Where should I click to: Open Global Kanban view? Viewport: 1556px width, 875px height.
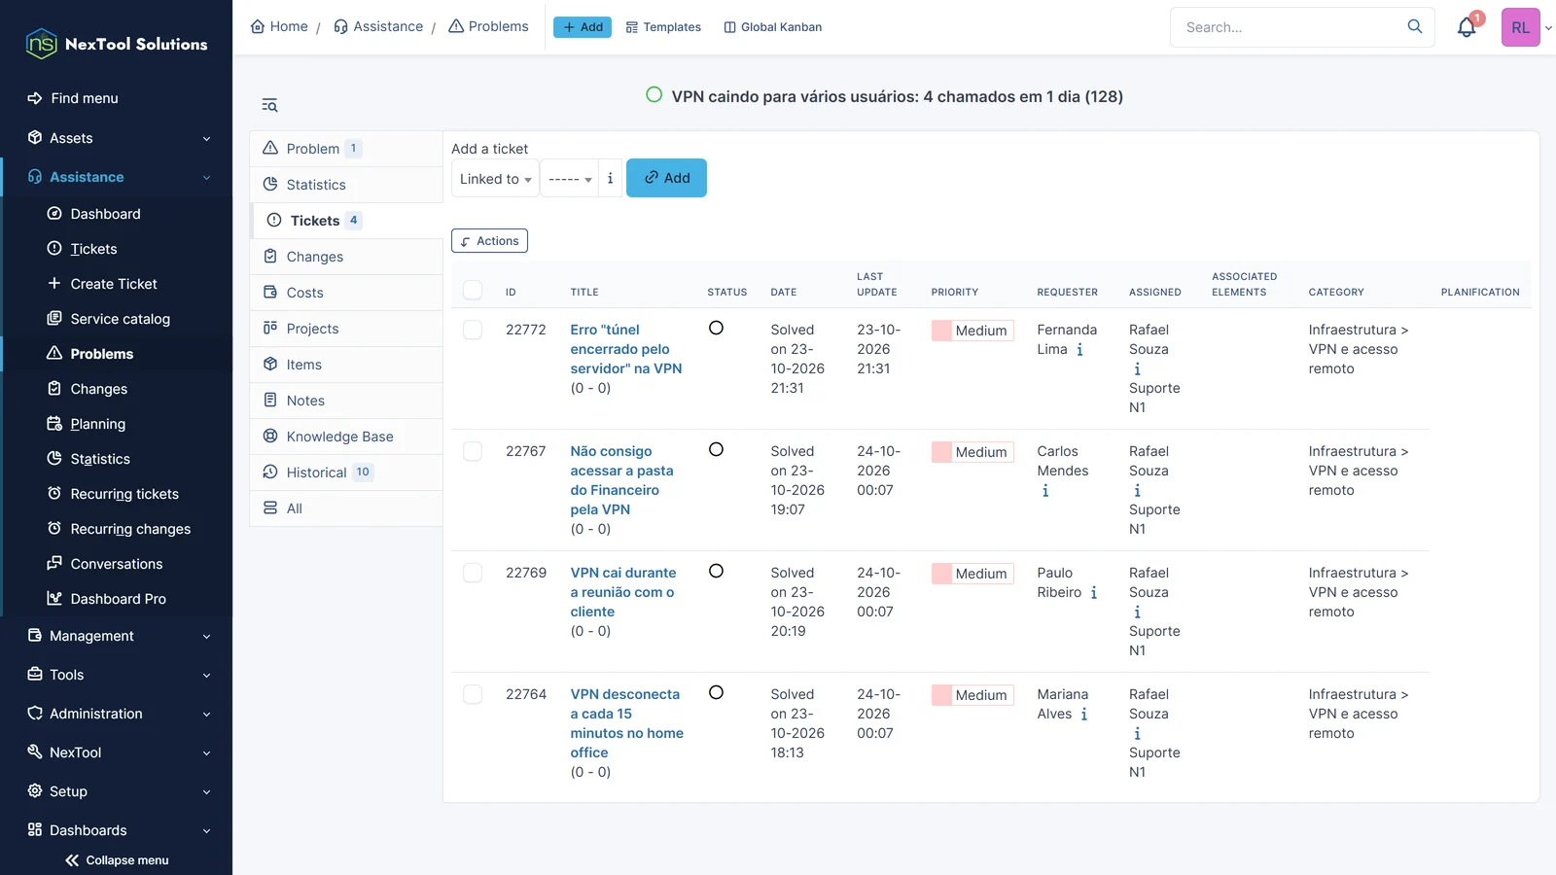coord(773,27)
